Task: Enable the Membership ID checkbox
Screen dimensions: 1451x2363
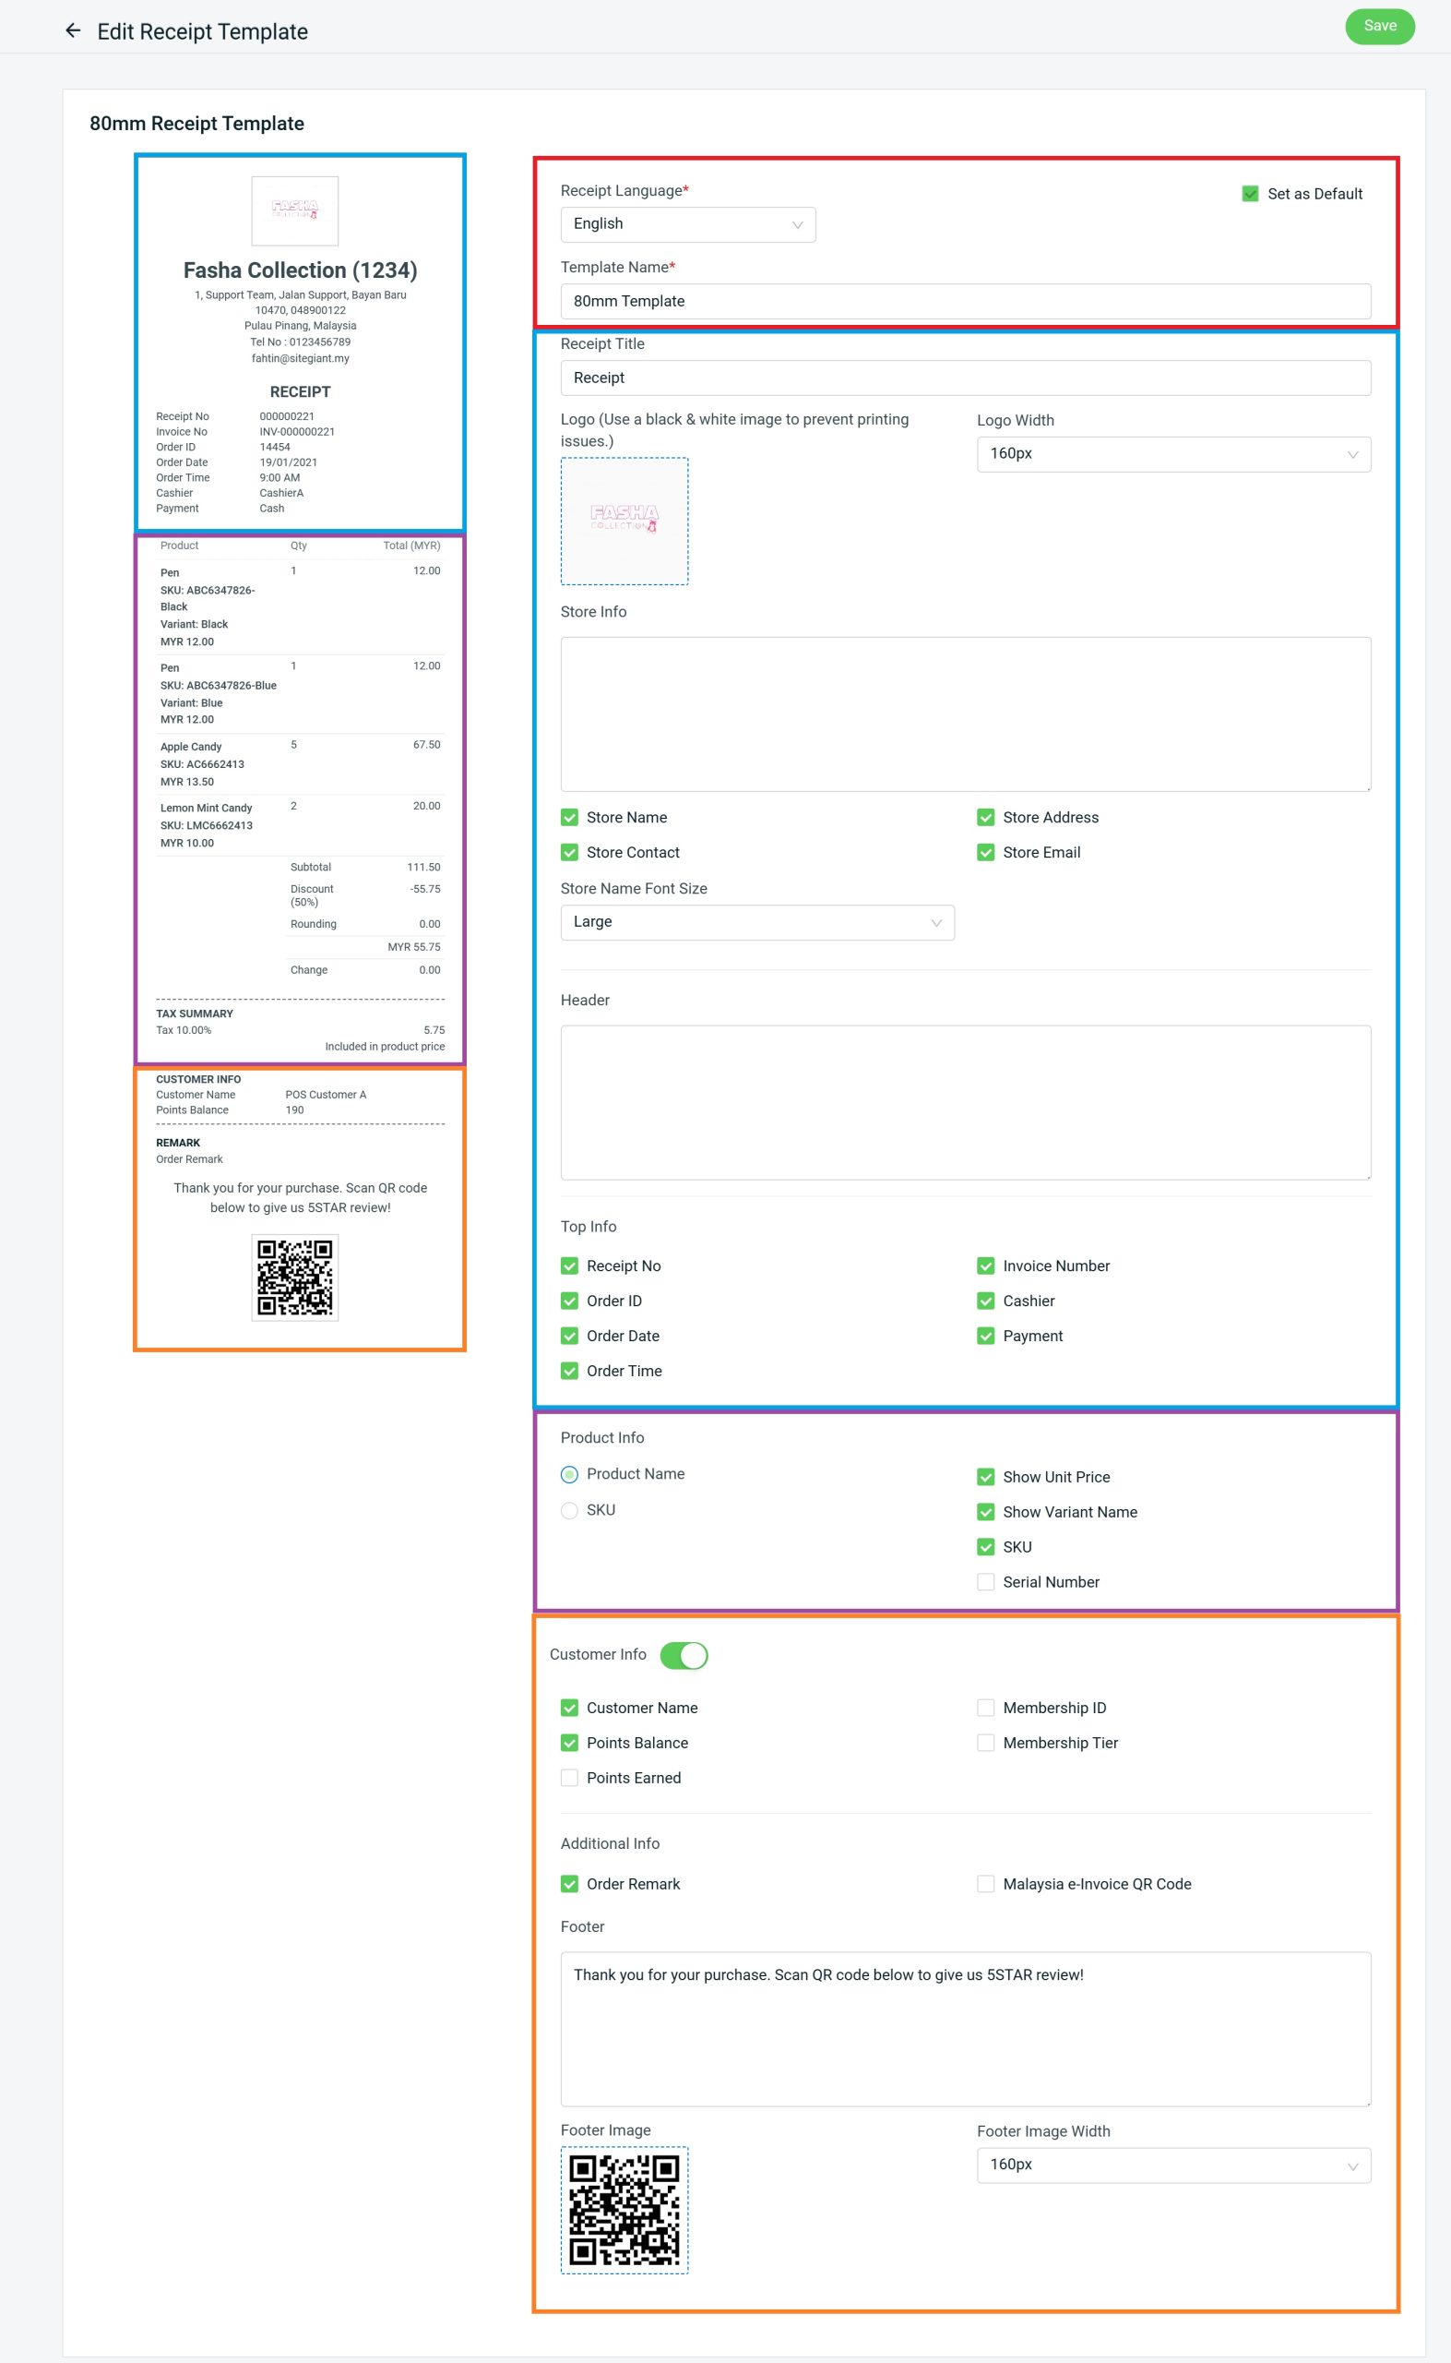Action: [x=985, y=1708]
